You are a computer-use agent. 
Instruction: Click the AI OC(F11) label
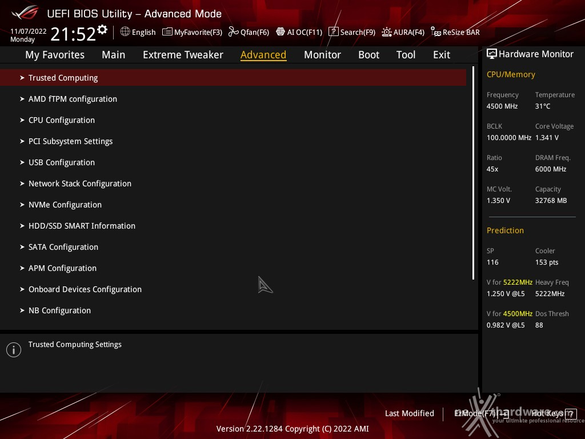pyautogui.click(x=304, y=33)
